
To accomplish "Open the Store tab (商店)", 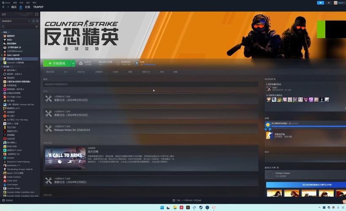I will point(14,7).
